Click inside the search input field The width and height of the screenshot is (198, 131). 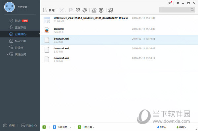[x=175, y=10]
